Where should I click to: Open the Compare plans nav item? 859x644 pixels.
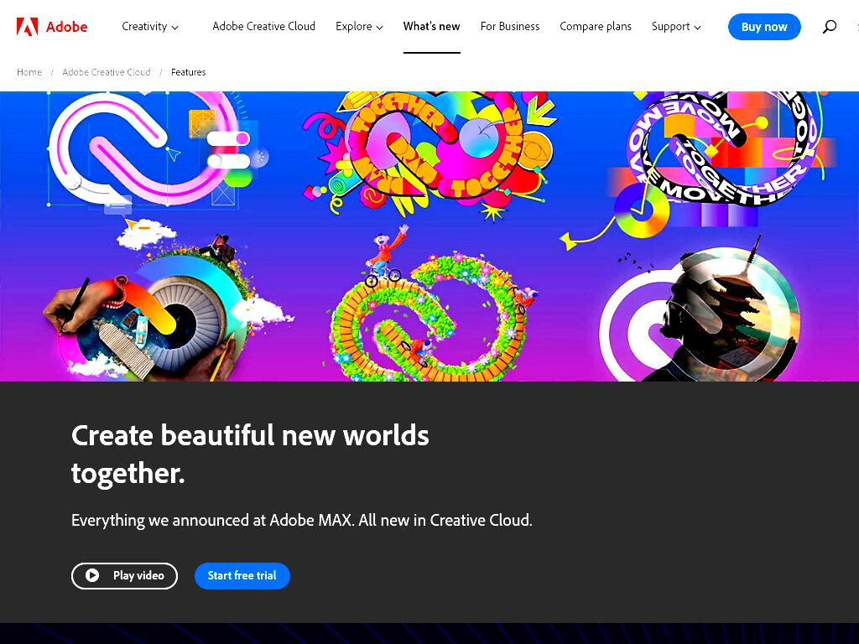tap(596, 26)
